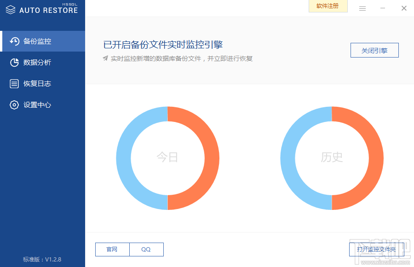The image size is (414, 267).
Task: Click the heading 已开启备份文件实时监控引擎
Action: [x=163, y=44]
